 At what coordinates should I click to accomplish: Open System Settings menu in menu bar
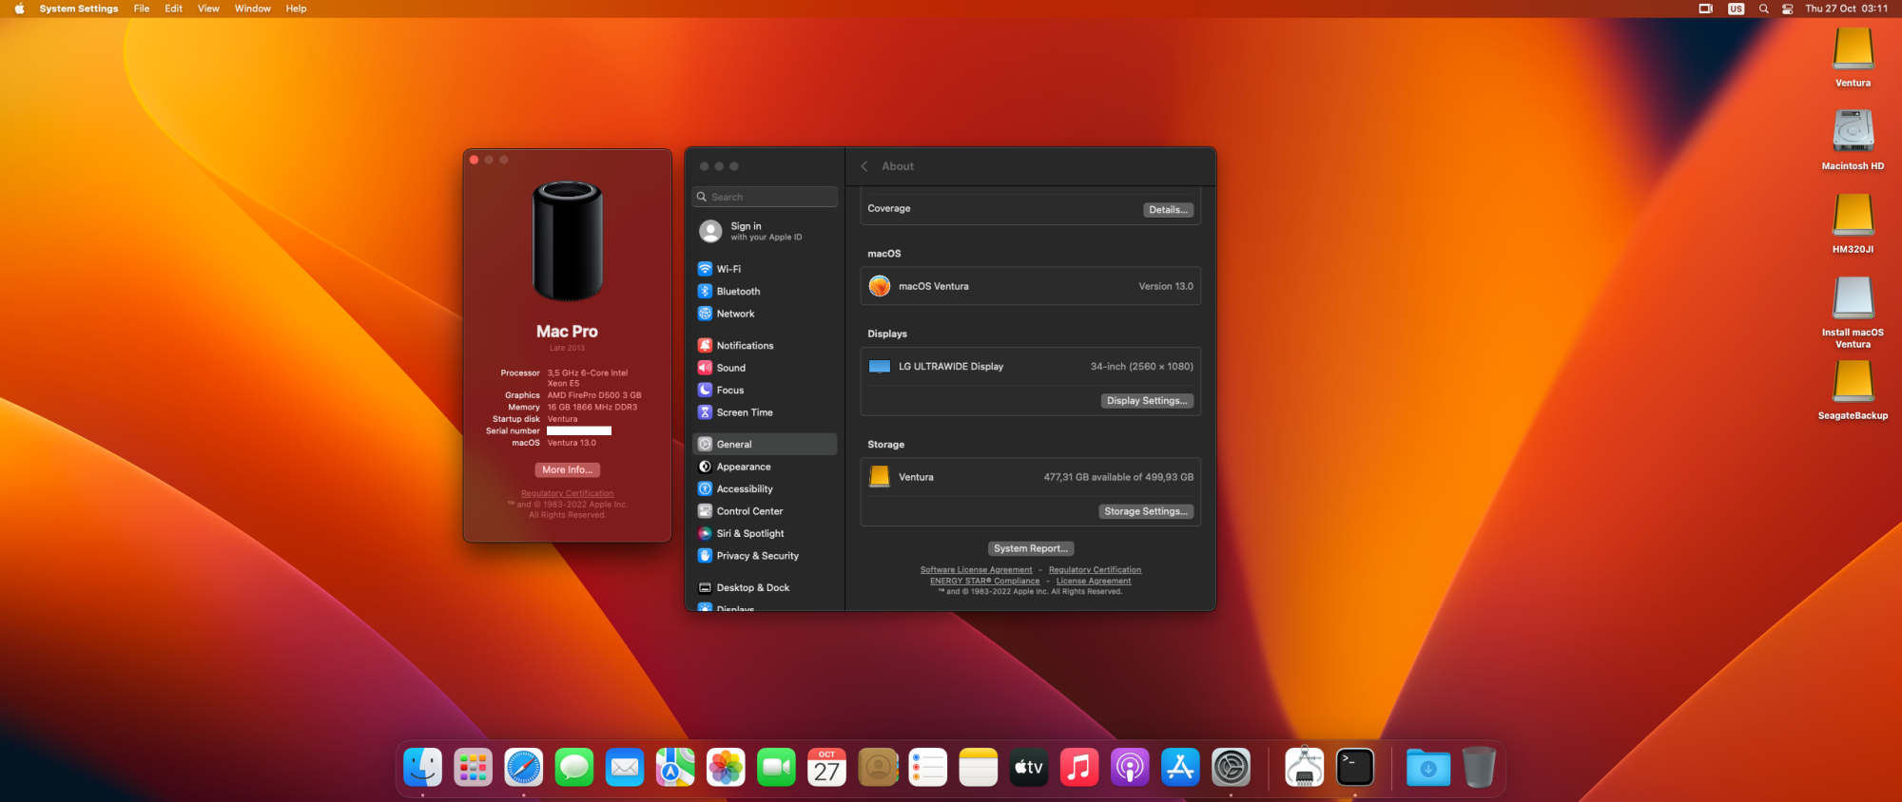[x=79, y=9]
